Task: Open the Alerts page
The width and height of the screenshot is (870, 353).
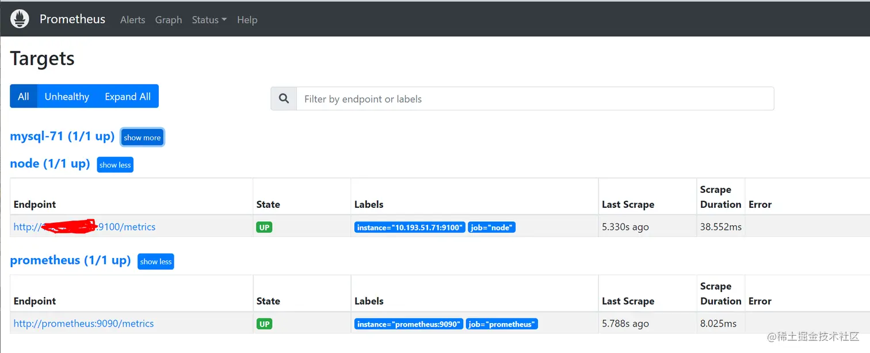Action: (x=132, y=20)
